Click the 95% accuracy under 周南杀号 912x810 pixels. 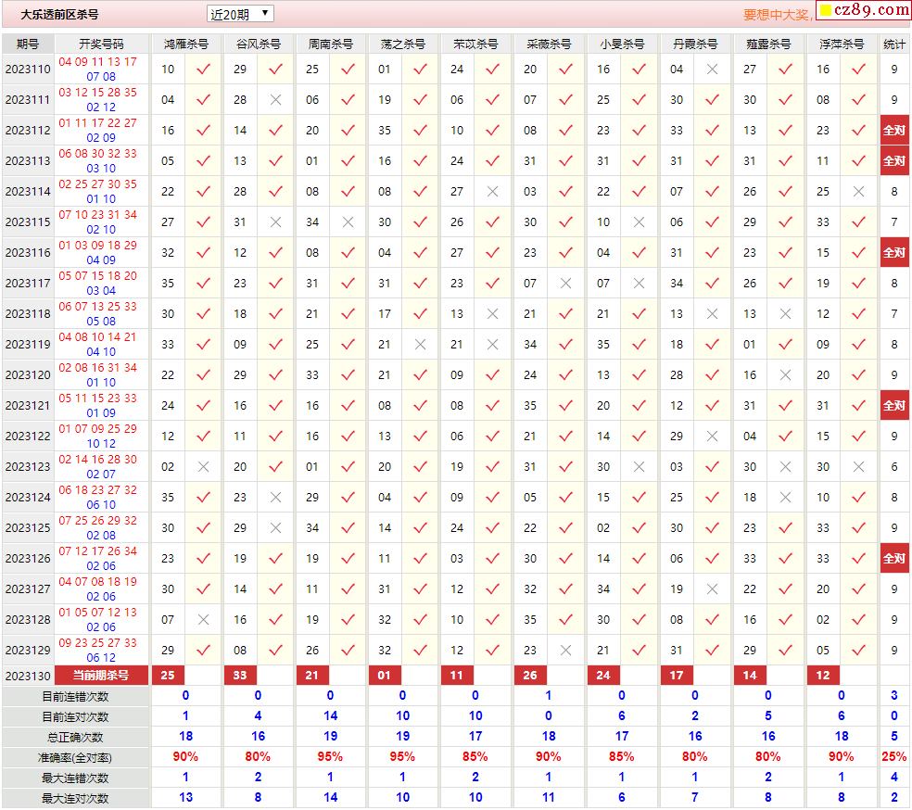[330, 757]
